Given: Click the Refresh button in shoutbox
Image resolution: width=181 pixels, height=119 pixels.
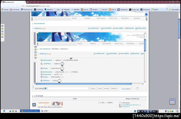Looking at the screenshot, I should click(114, 89).
